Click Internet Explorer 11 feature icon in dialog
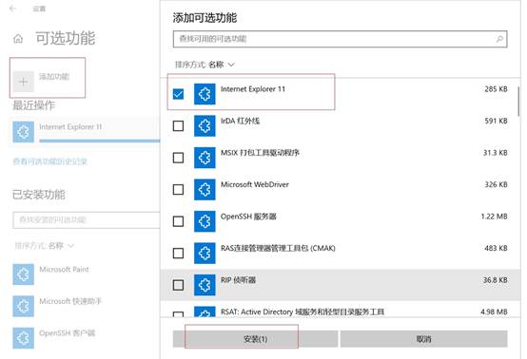 (x=205, y=94)
